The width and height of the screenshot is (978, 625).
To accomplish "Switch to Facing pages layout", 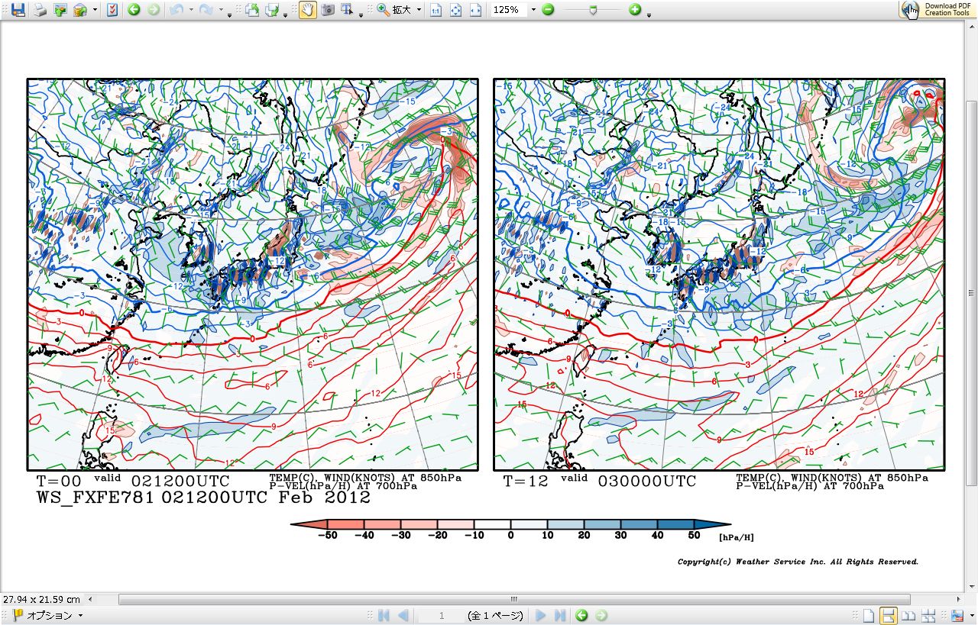I will [x=908, y=616].
